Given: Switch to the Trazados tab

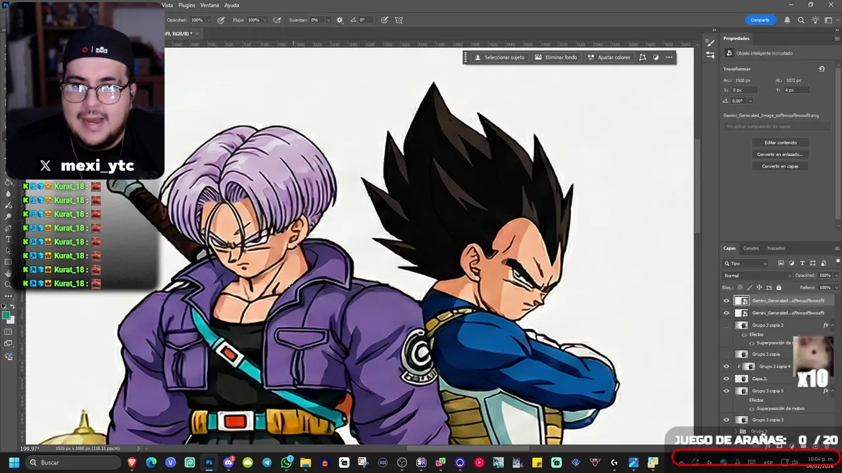Looking at the screenshot, I should tap(776, 248).
